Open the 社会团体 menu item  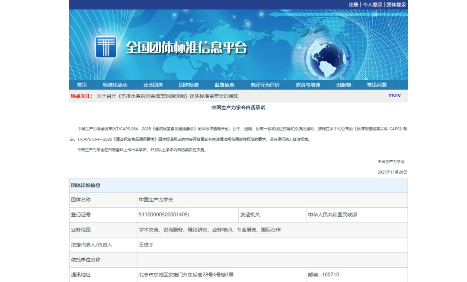(153, 85)
